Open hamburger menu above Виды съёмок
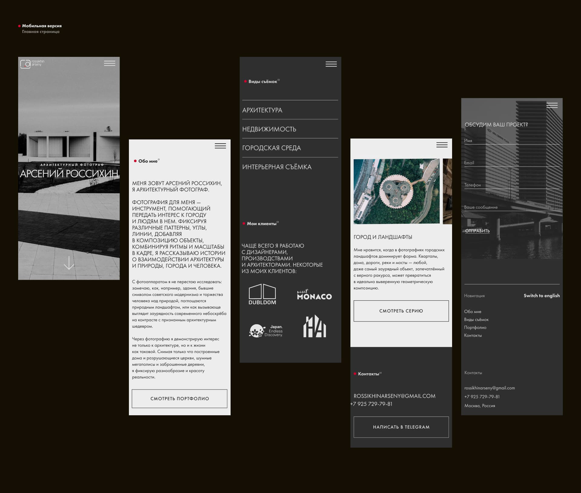The width and height of the screenshot is (581, 493). (331, 64)
